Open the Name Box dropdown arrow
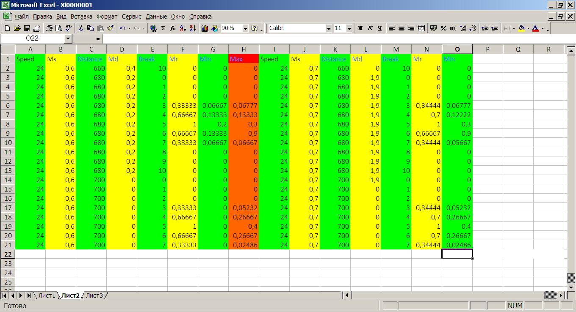This screenshot has width=576, height=312. [x=68, y=39]
